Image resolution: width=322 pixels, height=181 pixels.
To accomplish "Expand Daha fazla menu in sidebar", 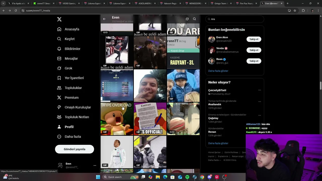I will point(69,137).
